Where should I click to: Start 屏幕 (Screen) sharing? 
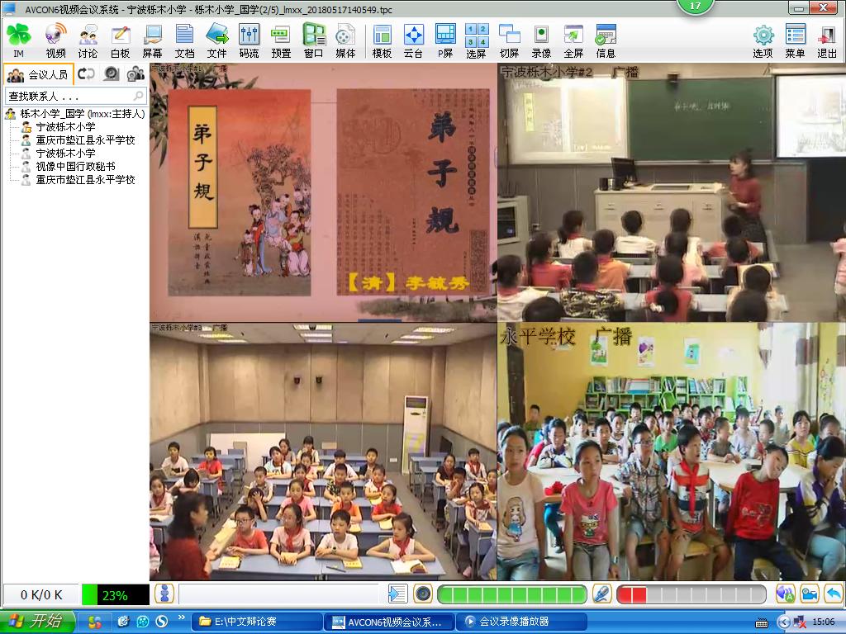point(152,41)
